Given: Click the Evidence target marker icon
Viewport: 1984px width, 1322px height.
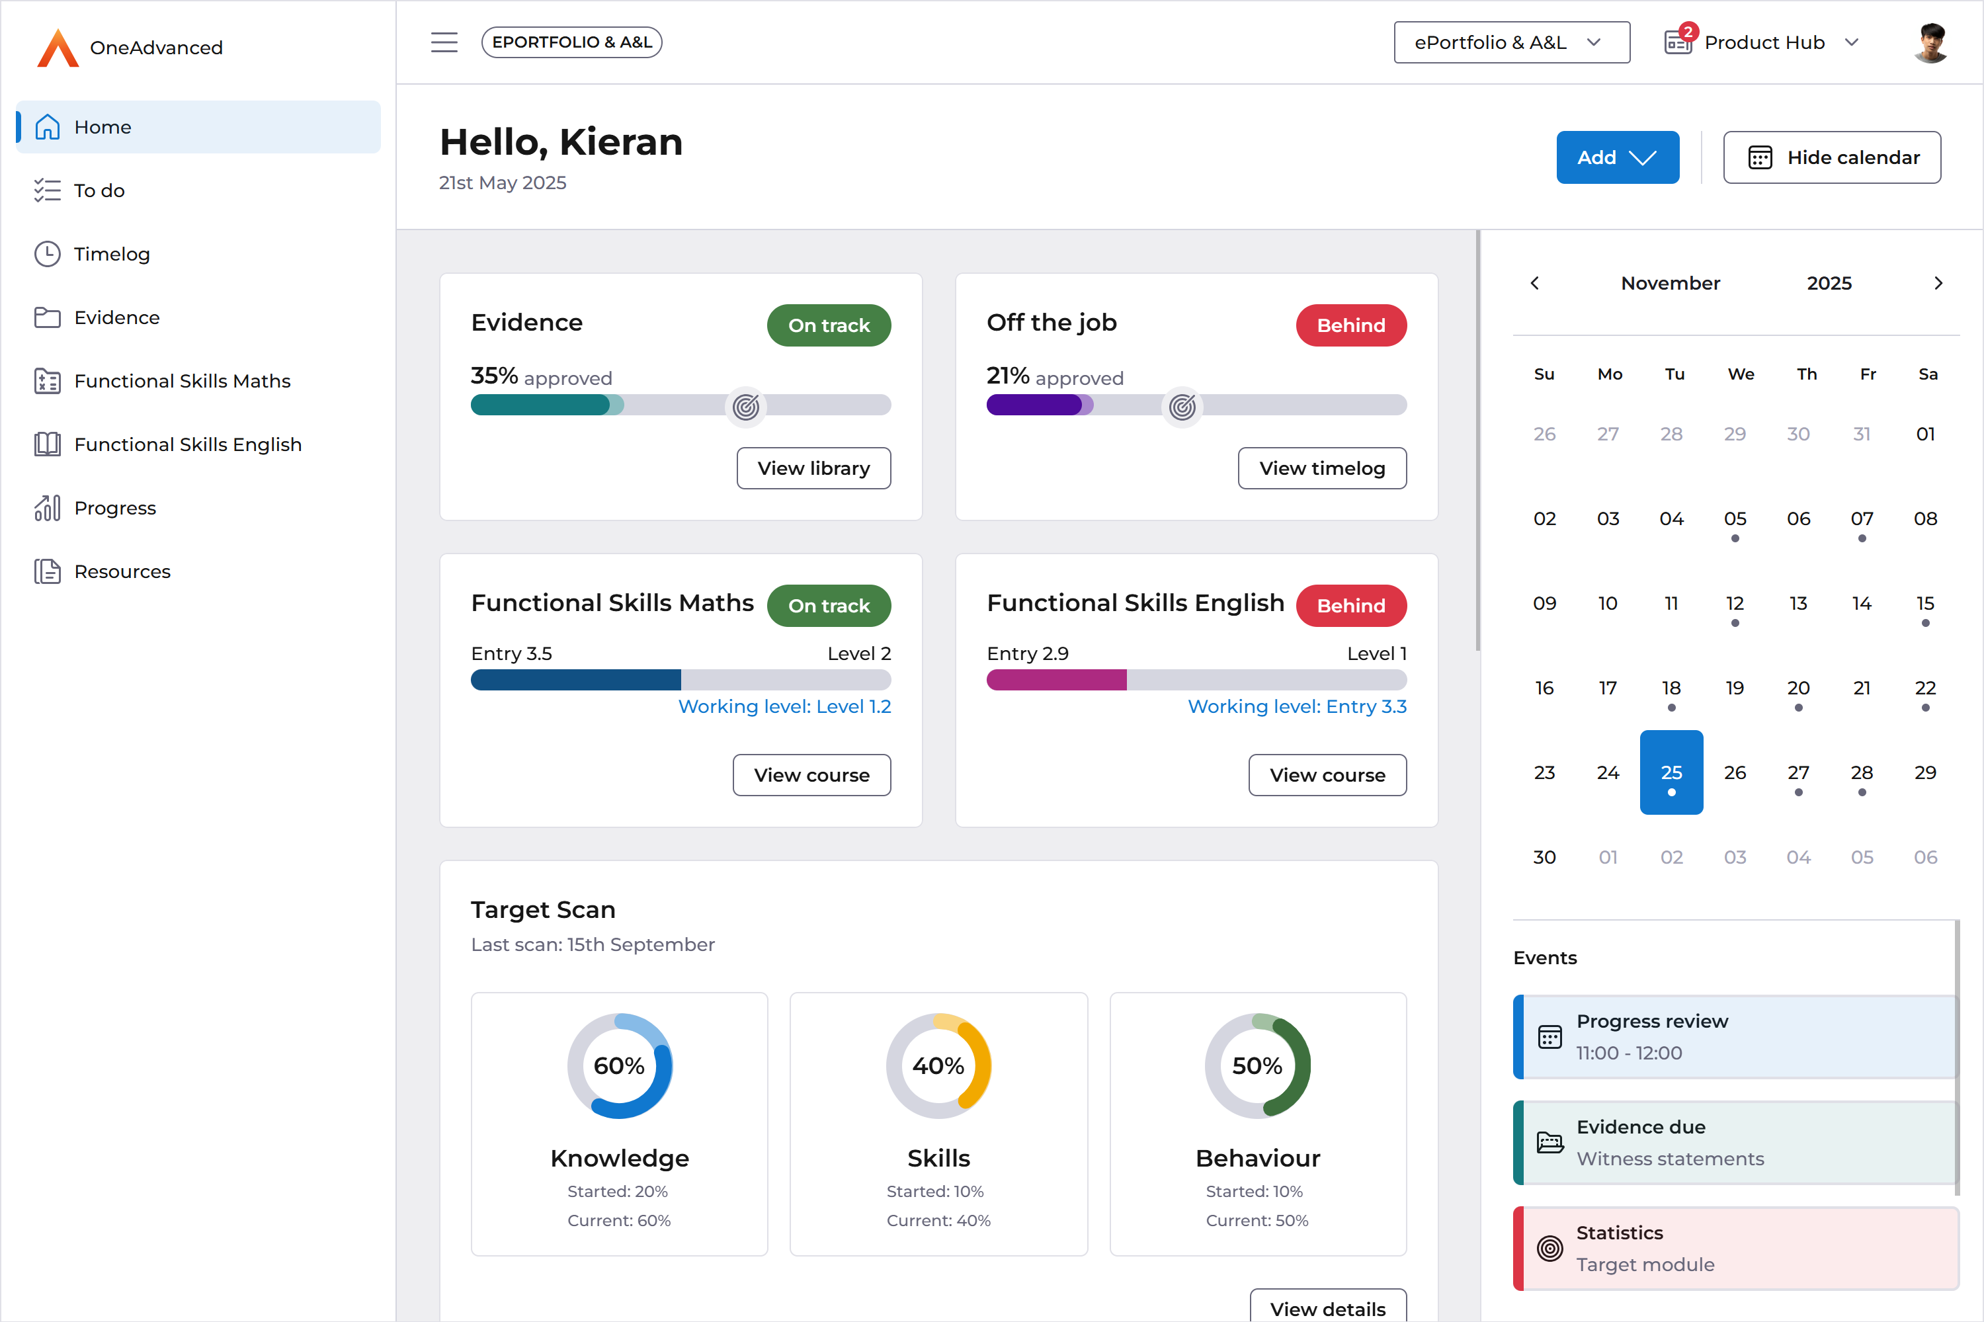Looking at the screenshot, I should pos(745,407).
